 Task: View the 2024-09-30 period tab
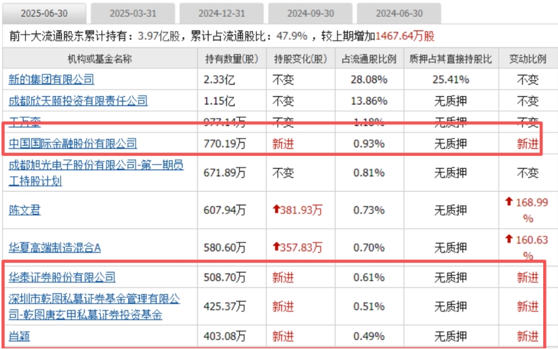311,13
